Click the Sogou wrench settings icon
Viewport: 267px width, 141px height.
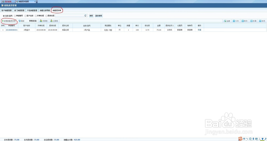point(265,139)
